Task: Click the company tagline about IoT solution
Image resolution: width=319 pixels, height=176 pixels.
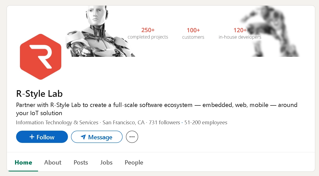Action: 157,109
